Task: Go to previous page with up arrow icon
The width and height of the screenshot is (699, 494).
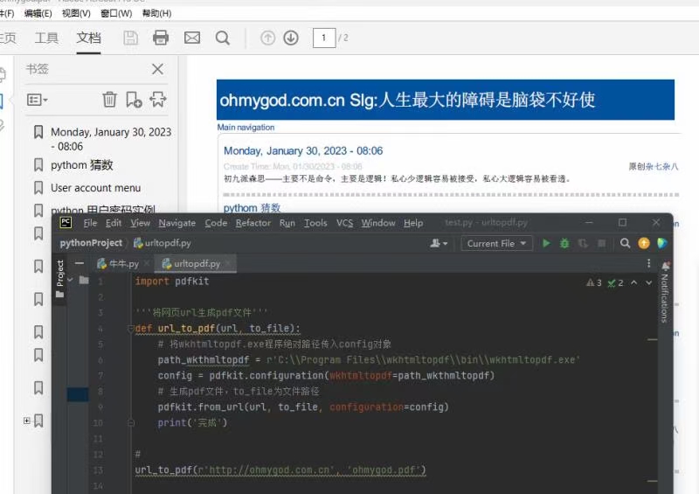Action: (267, 38)
